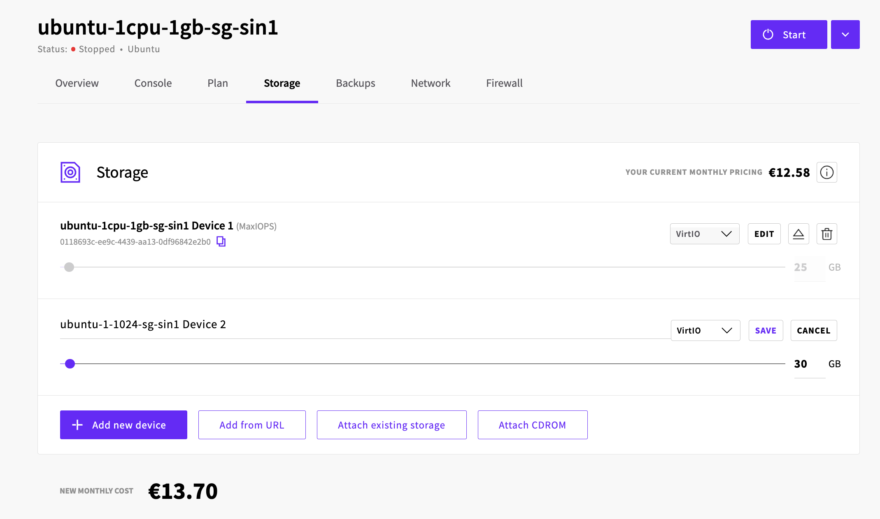The height and width of the screenshot is (519, 880).
Task: Click the Storage disk icon
Action: click(70, 172)
